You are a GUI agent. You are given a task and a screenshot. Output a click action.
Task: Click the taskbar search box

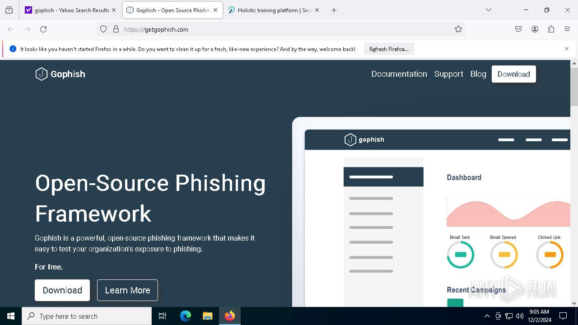87,316
